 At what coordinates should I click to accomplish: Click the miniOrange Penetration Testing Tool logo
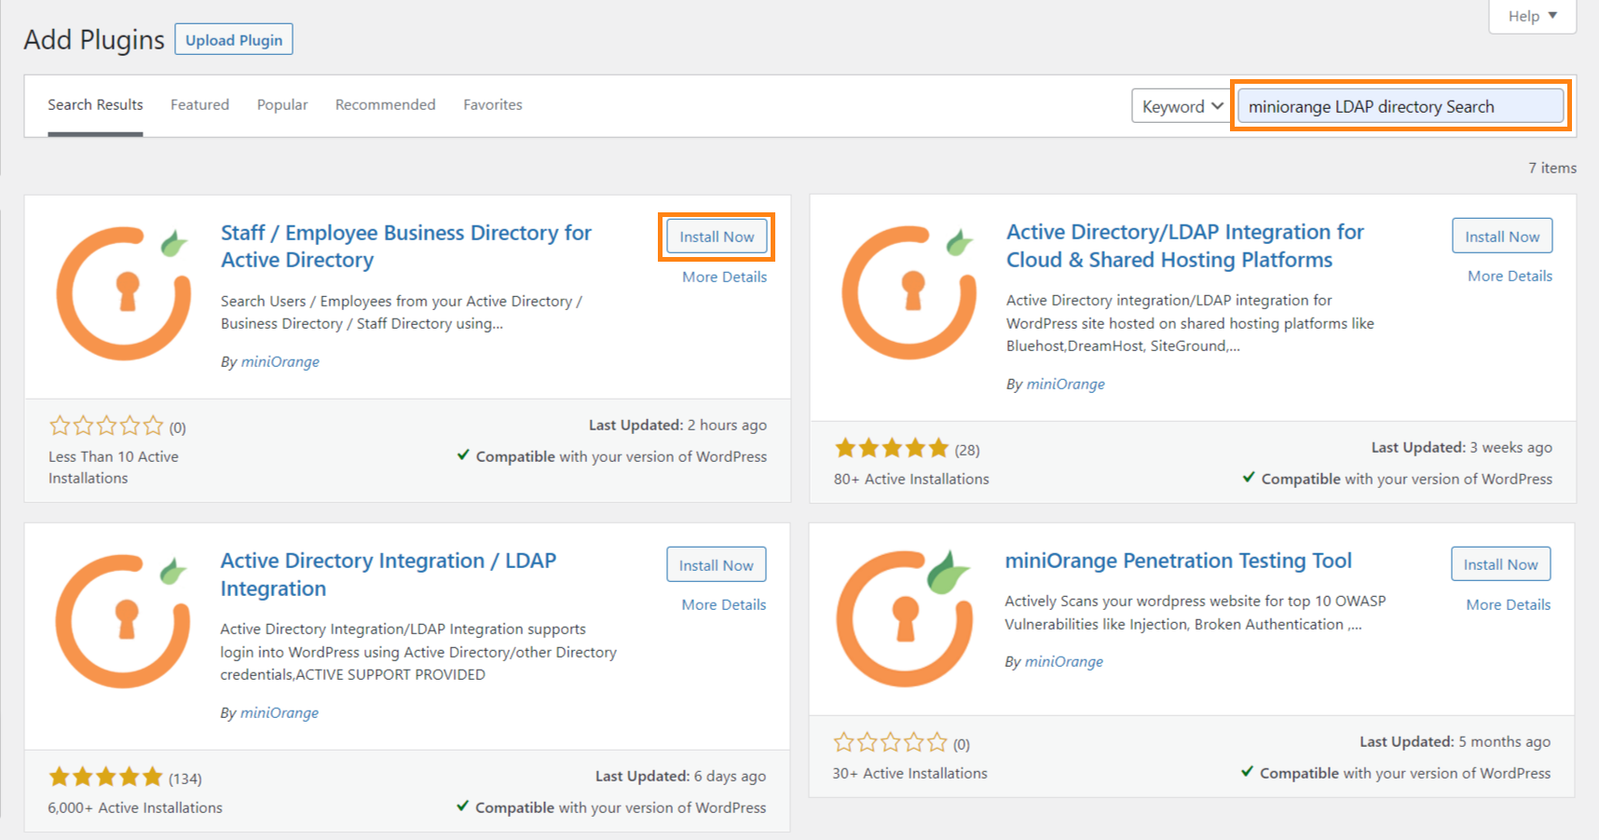[x=905, y=618]
